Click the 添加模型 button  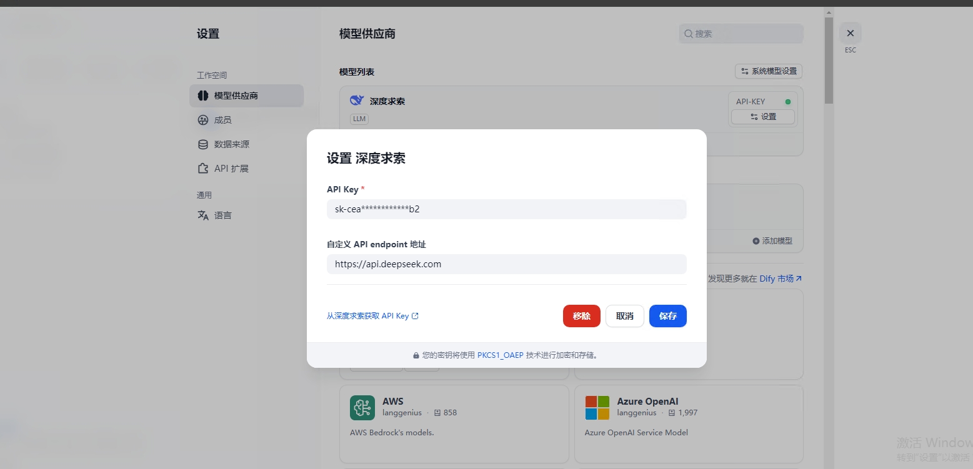point(772,241)
